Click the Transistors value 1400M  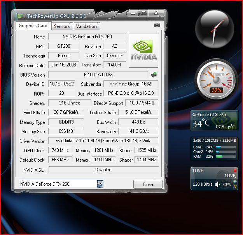pyautogui.click(x=115, y=65)
